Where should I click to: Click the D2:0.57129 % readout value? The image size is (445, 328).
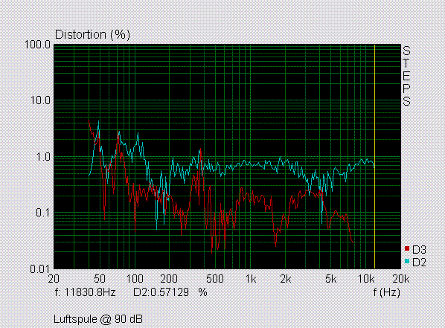170,292
